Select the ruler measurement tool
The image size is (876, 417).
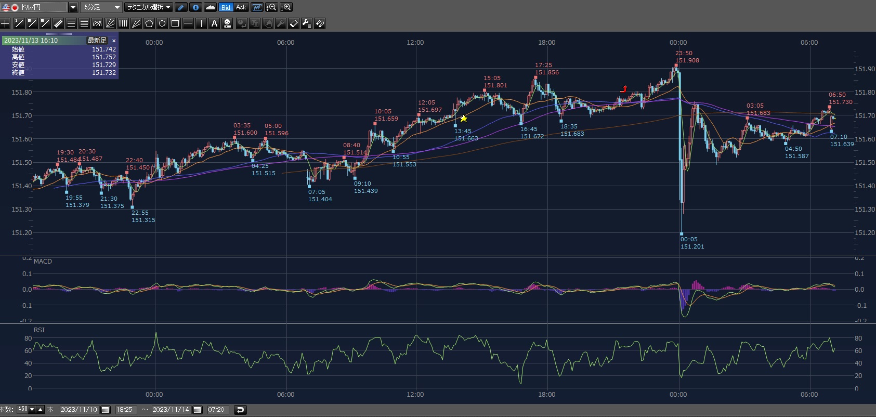coord(58,23)
